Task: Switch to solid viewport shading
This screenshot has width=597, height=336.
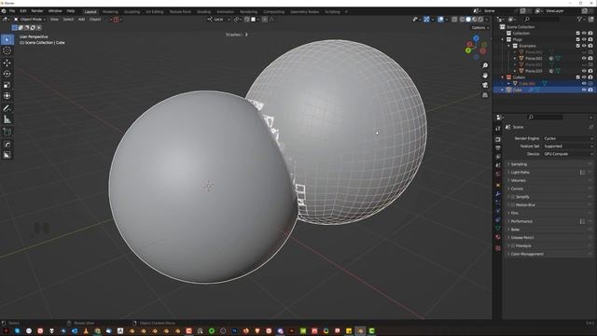Action: pyautogui.click(x=468, y=20)
